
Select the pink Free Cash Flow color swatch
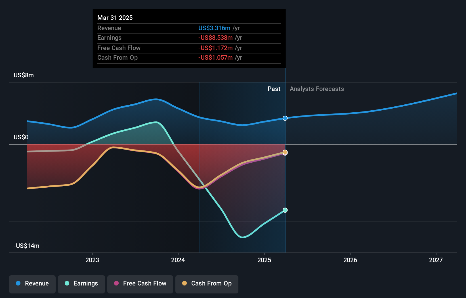[x=116, y=283]
